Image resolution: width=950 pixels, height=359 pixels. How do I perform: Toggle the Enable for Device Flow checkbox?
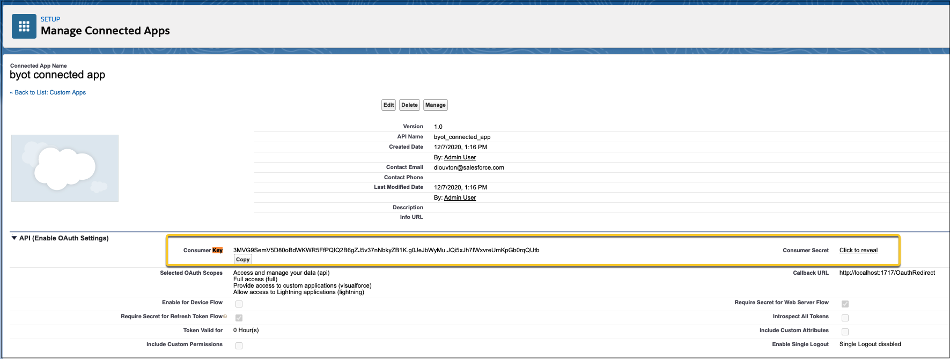coord(239,304)
